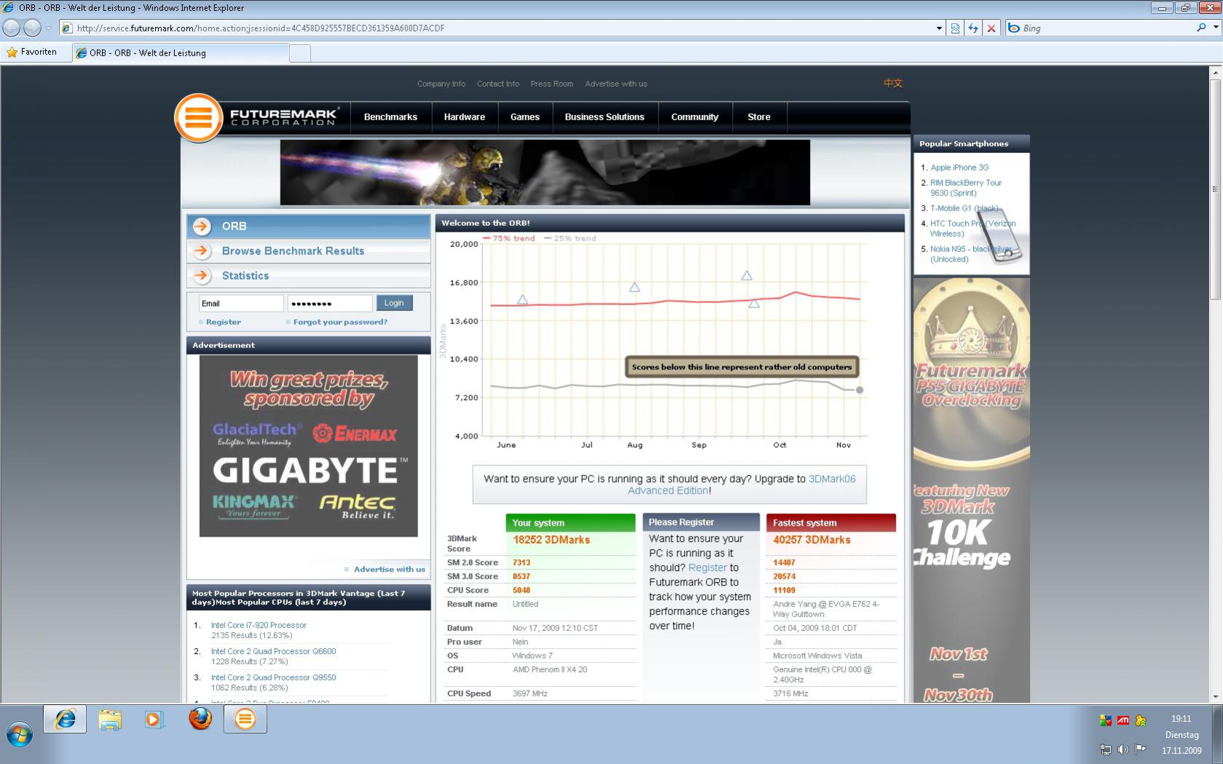Open Windows Explorer folder in taskbar
The width and height of the screenshot is (1223, 764).
coord(110,720)
